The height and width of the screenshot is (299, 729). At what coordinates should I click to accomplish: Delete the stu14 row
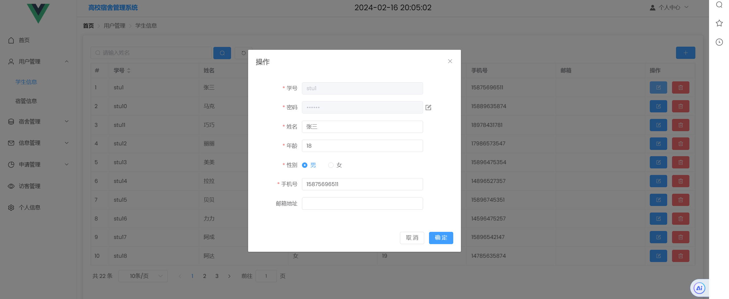tap(681, 181)
